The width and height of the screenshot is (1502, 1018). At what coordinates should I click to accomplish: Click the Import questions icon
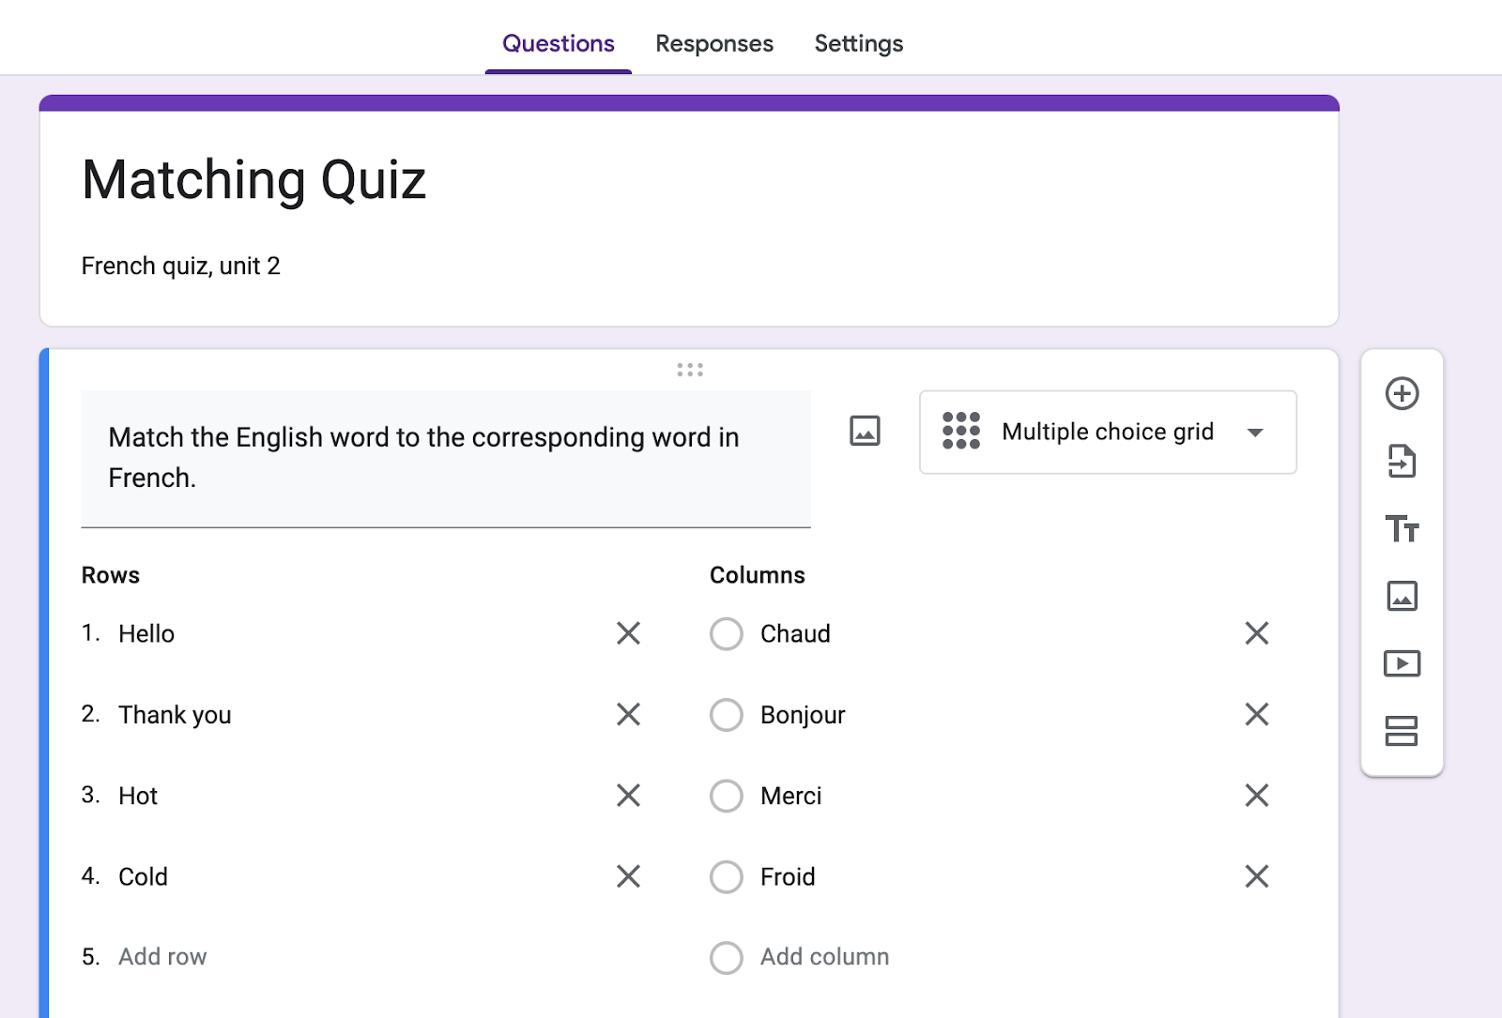1402,461
